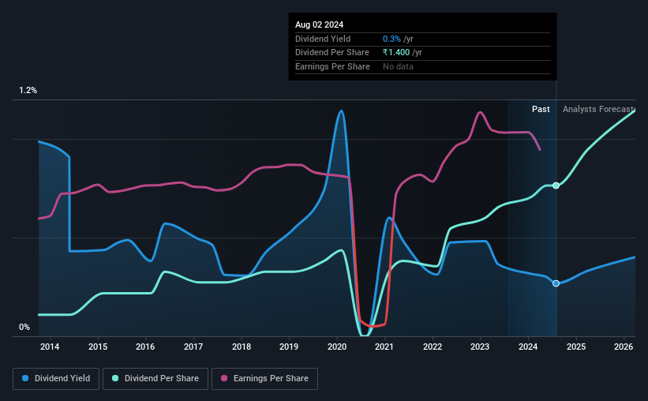Screen dimensions: 648x401
Task: Toggle the Dividend Yield legend button
Action: (x=56, y=379)
